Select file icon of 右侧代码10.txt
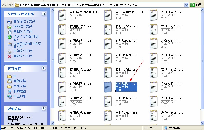204x130 pixels. pos(154,58)
